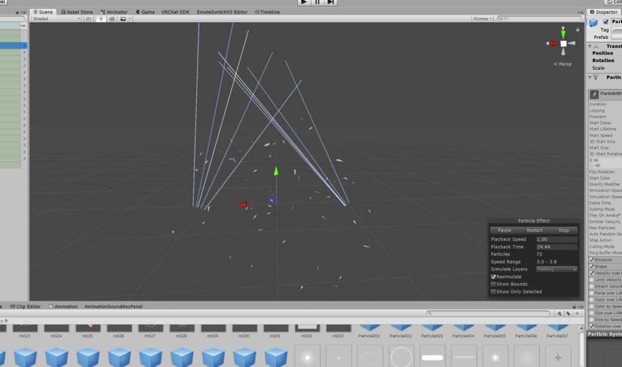Screen dimensions: 622x367
Task: Open the Inspector tab
Action: [x=604, y=12]
